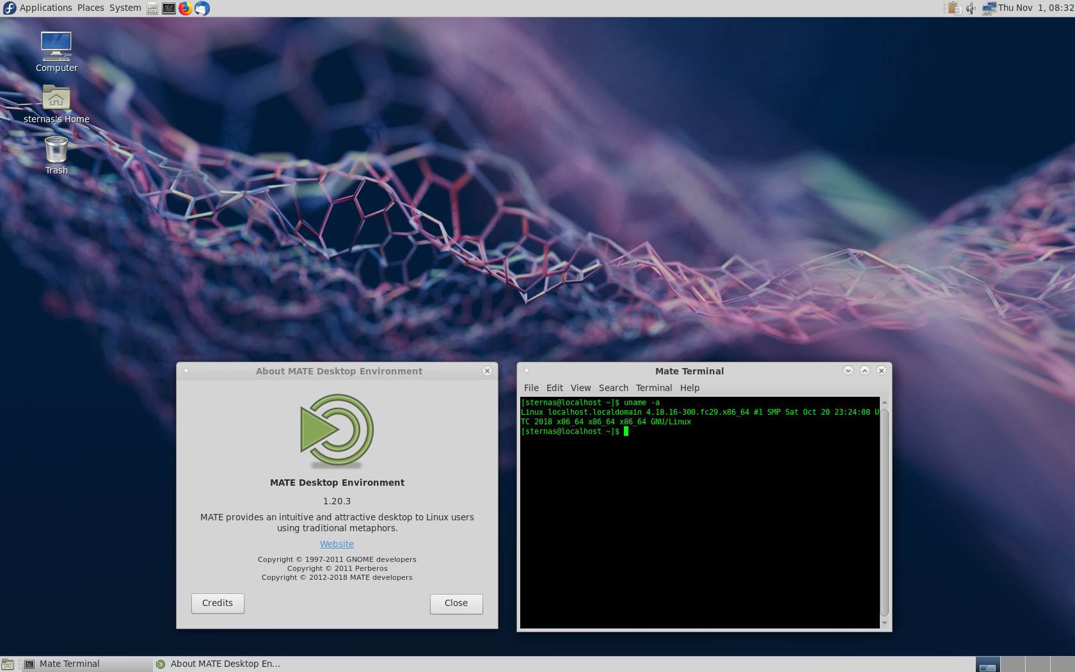The image size is (1075, 672).
Task: Open the Help menu in Mate Terminal
Action: (690, 388)
